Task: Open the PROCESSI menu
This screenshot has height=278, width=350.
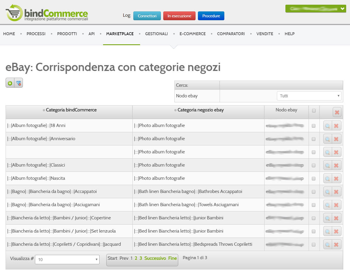Action: click(x=36, y=34)
